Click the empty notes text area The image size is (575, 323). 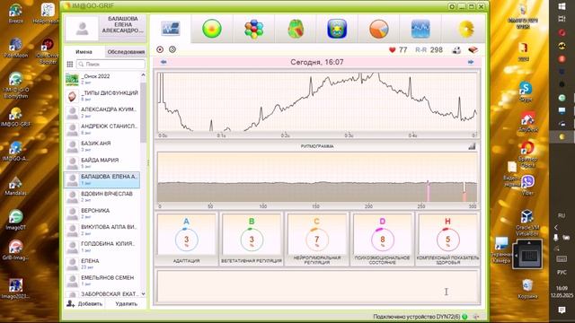(317, 286)
